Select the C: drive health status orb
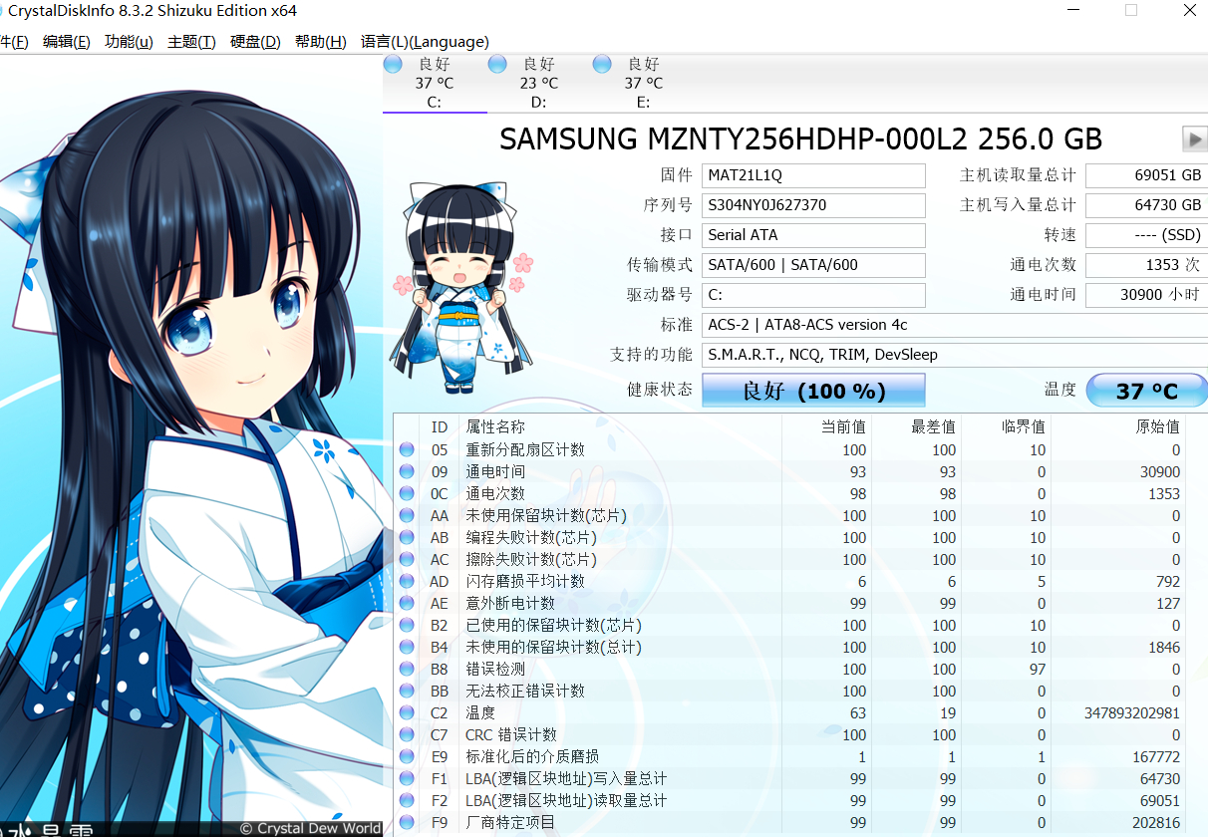The height and width of the screenshot is (837, 1208). (x=393, y=65)
